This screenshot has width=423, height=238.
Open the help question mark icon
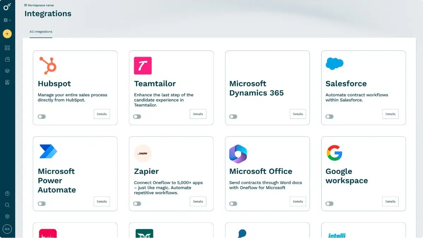(7, 193)
